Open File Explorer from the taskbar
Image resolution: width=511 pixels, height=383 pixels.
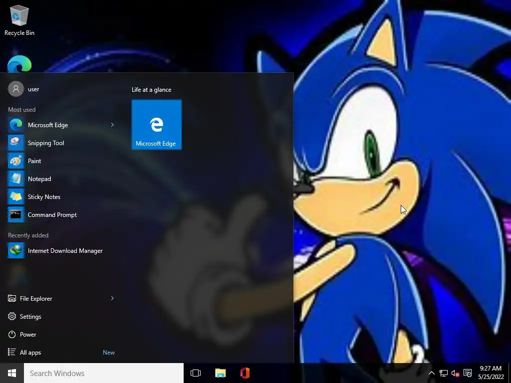[220, 373]
